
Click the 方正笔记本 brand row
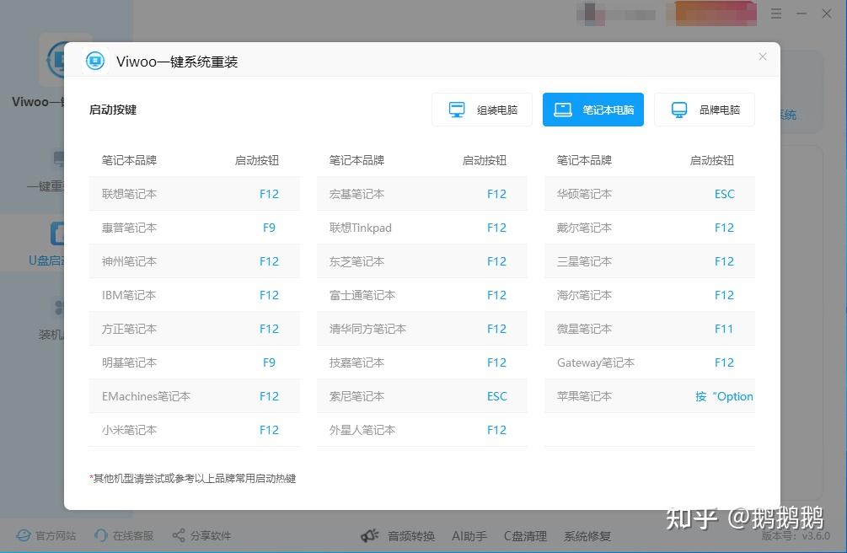point(195,329)
